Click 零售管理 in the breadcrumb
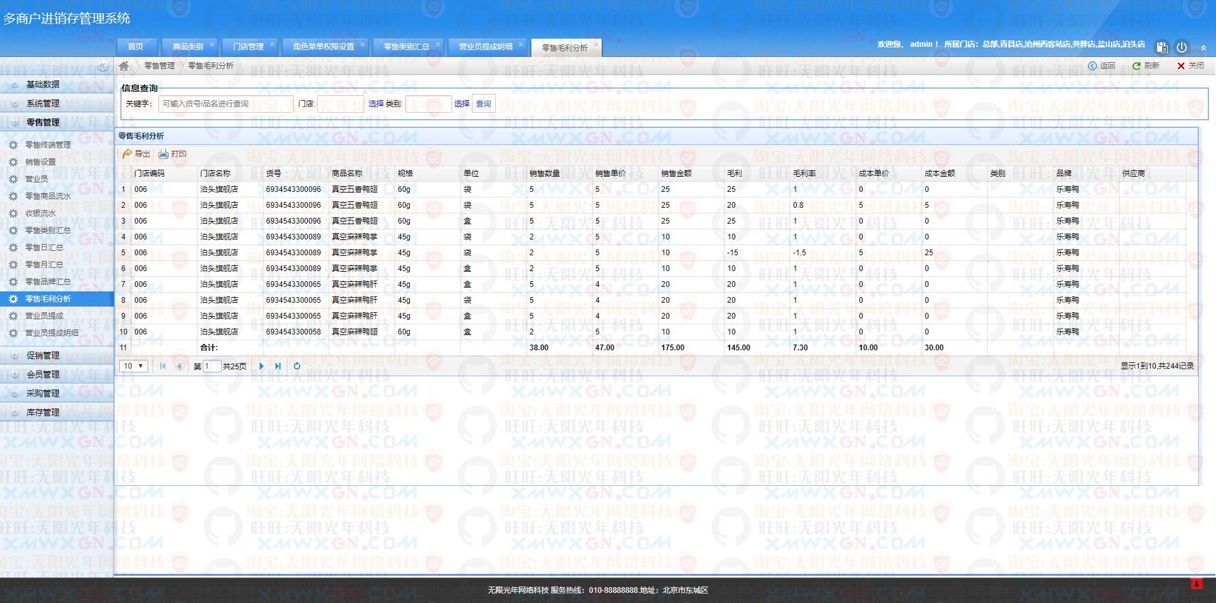 [160, 66]
